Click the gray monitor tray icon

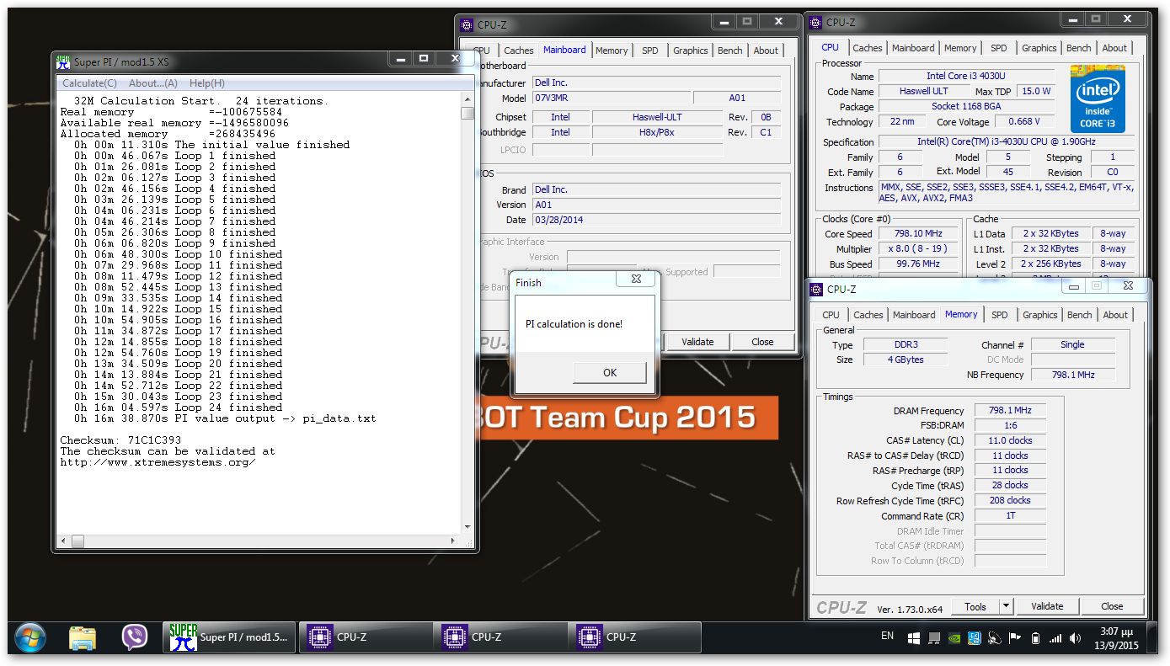(934, 637)
